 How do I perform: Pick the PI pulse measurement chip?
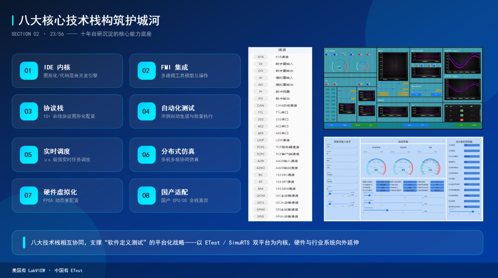coord(261,92)
